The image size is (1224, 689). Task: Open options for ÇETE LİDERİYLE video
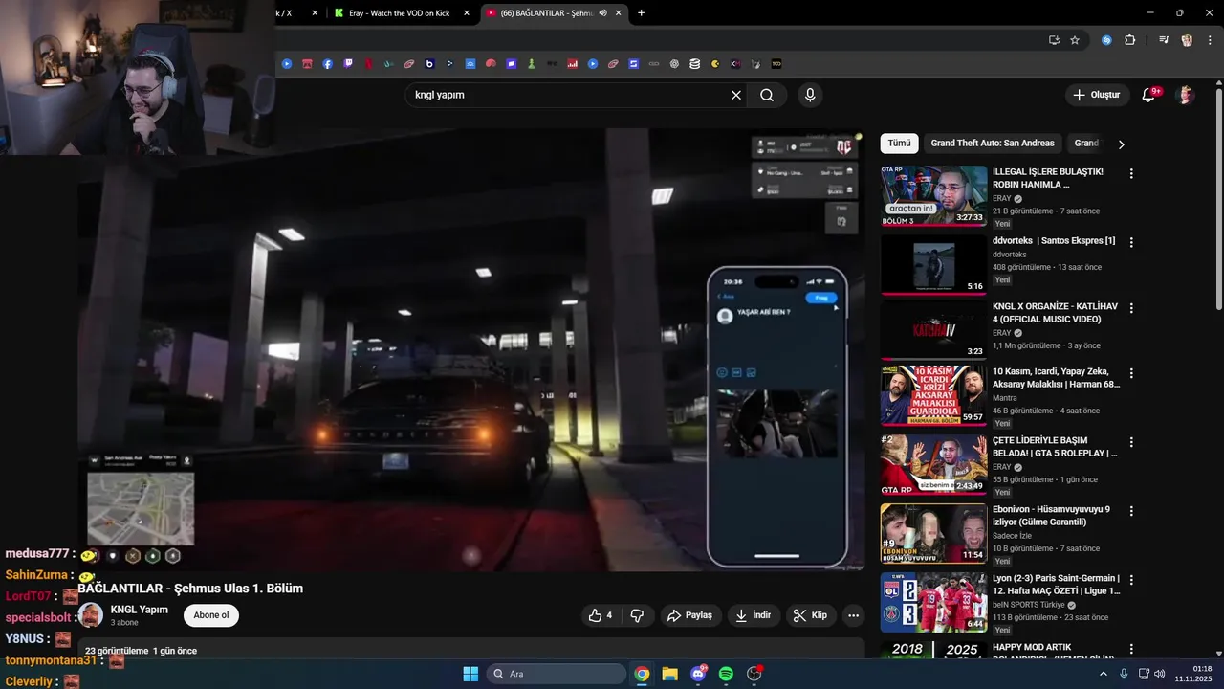point(1131,442)
